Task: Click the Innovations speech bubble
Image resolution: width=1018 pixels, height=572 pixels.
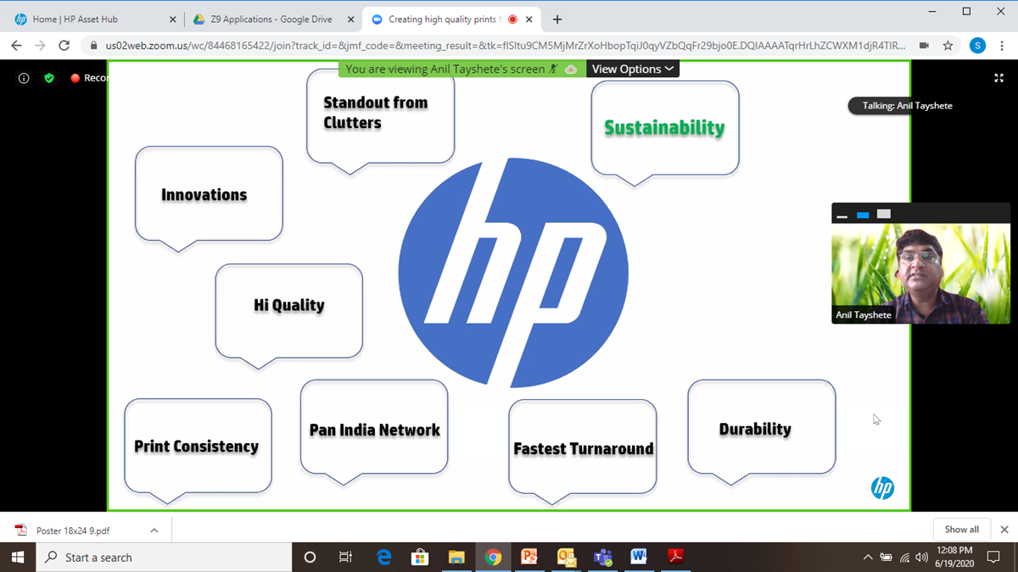Action: pos(209,197)
